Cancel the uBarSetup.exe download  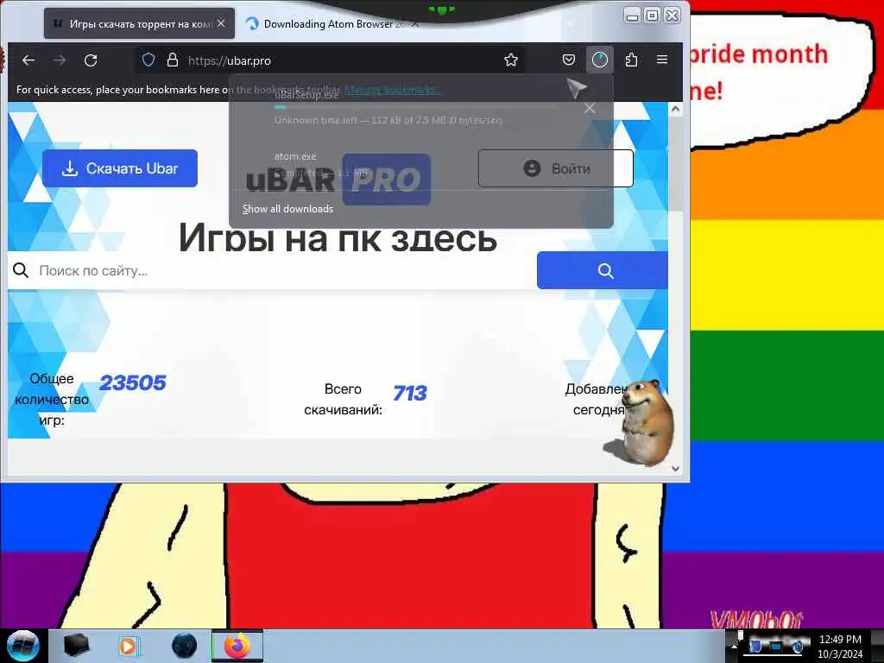point(590,108)
